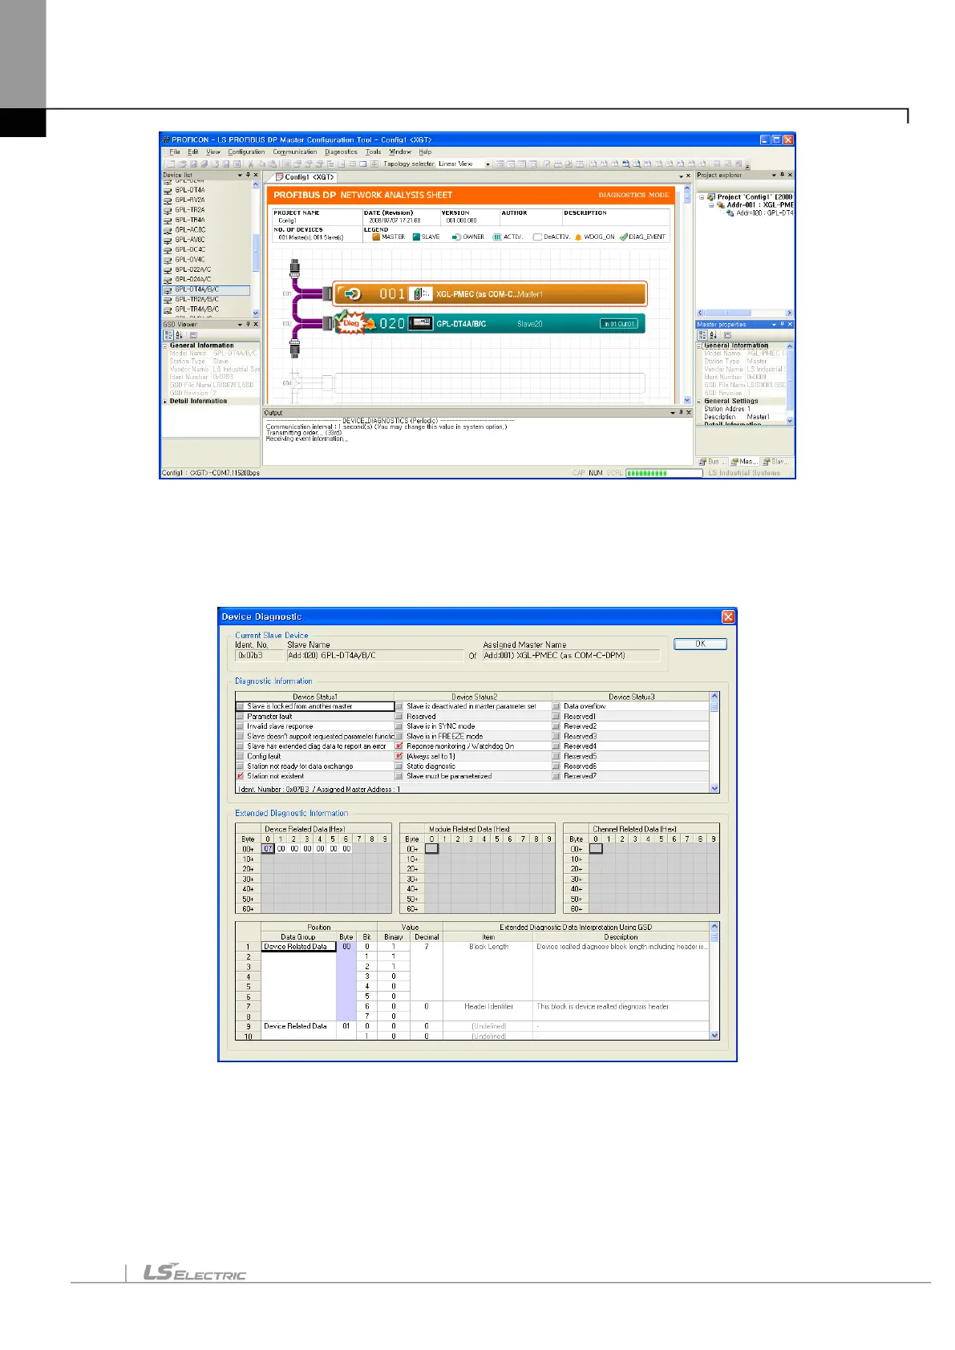Open the Project explorer panel options arrow

click(x=774, y=175)
